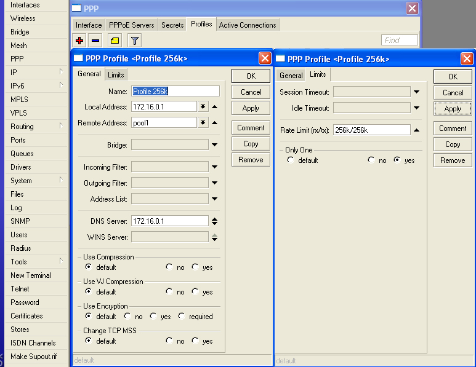Click Copy in the left profile dialog
Viewport: 476px width, 367px height.
[x=251, y=144]
